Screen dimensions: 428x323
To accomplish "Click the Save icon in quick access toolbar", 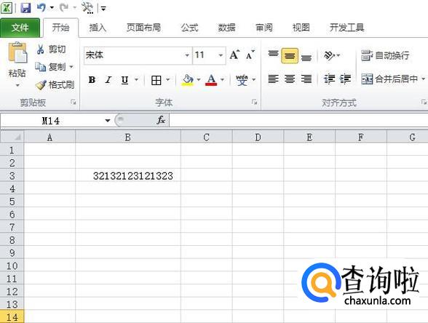I will click(25, 7).
